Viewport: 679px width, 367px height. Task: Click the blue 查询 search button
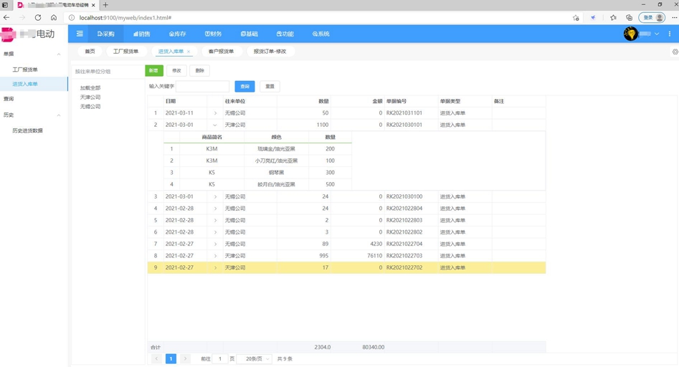click(244, 86)
